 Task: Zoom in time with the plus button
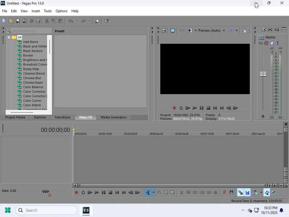tap(275, 186)
